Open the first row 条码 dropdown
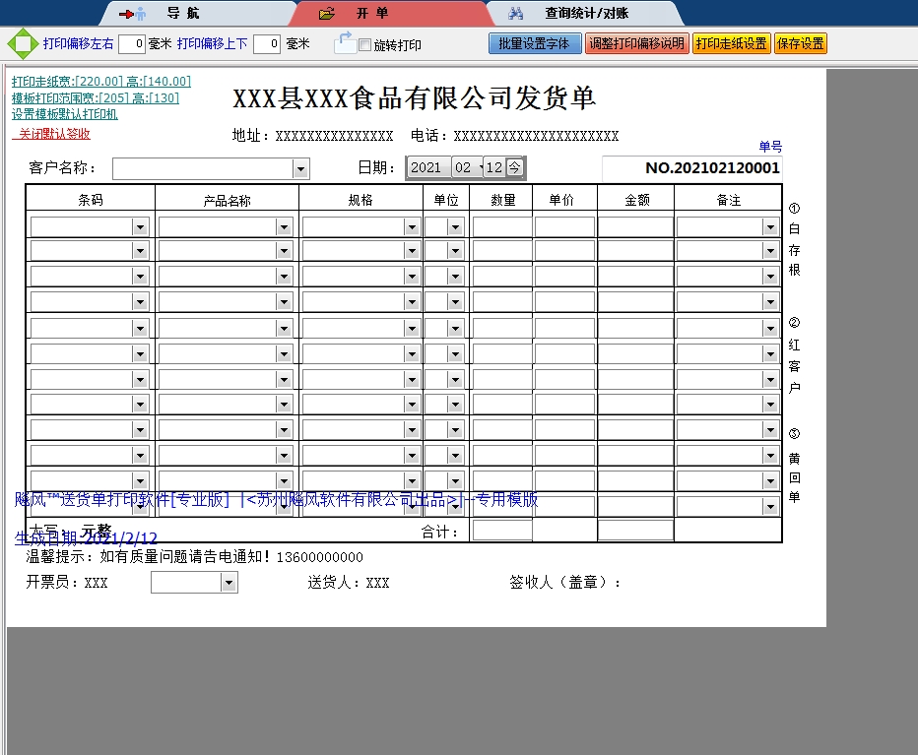This screenshot has height=755, width=918. click(140, 227)
